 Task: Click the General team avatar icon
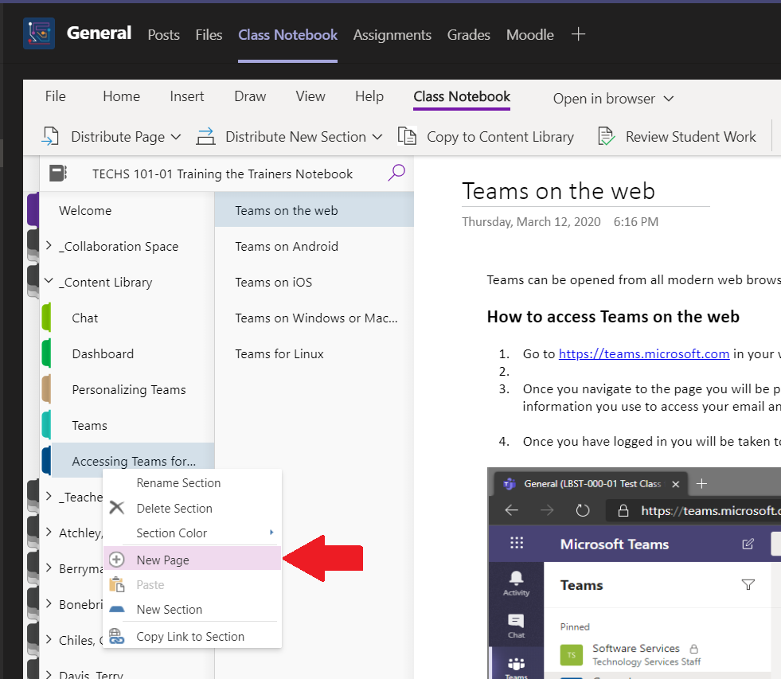coord(39,34)
